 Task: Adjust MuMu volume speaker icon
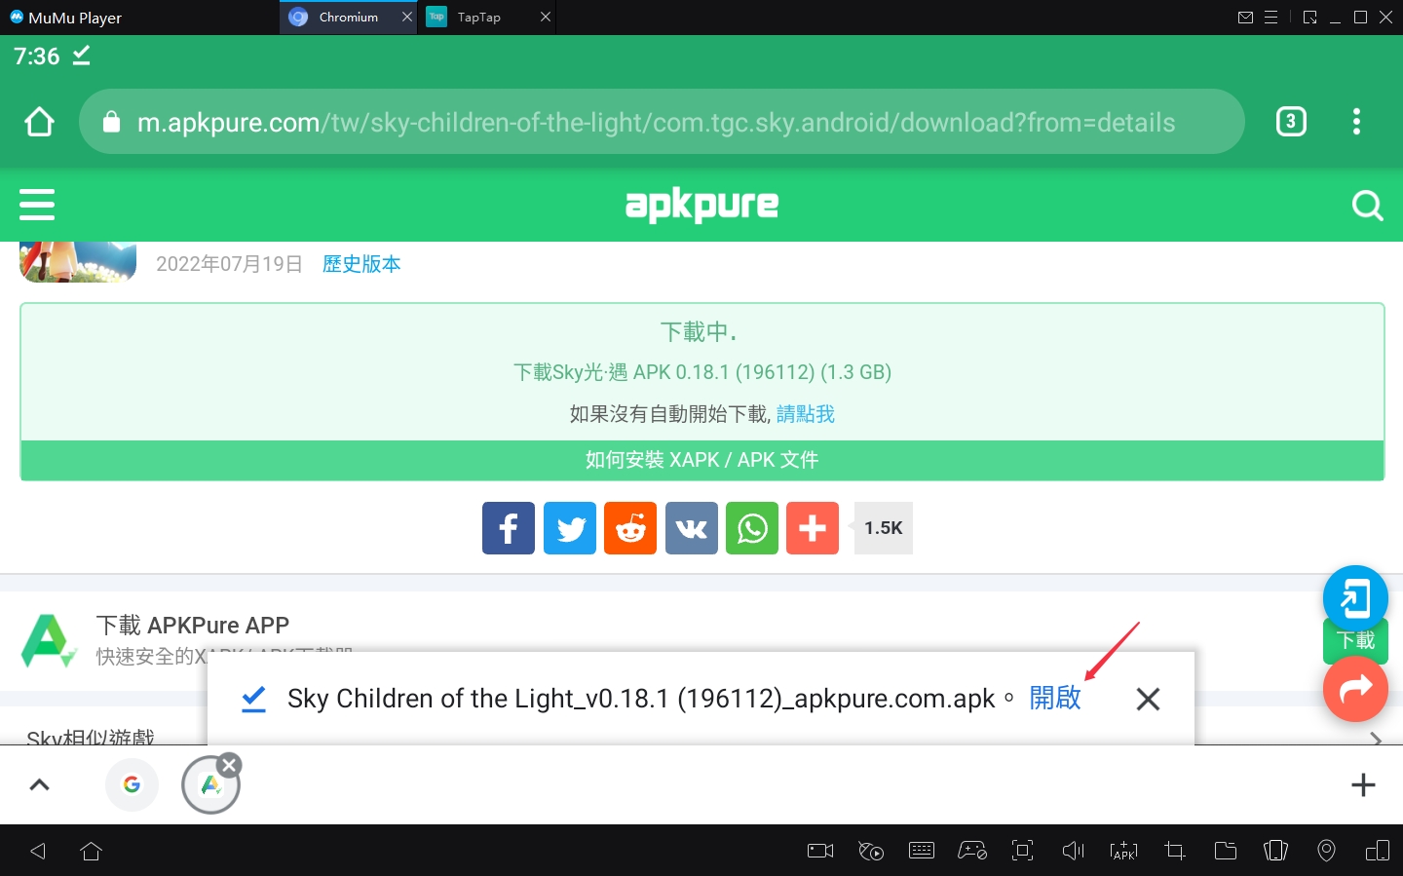[1073, 851]
